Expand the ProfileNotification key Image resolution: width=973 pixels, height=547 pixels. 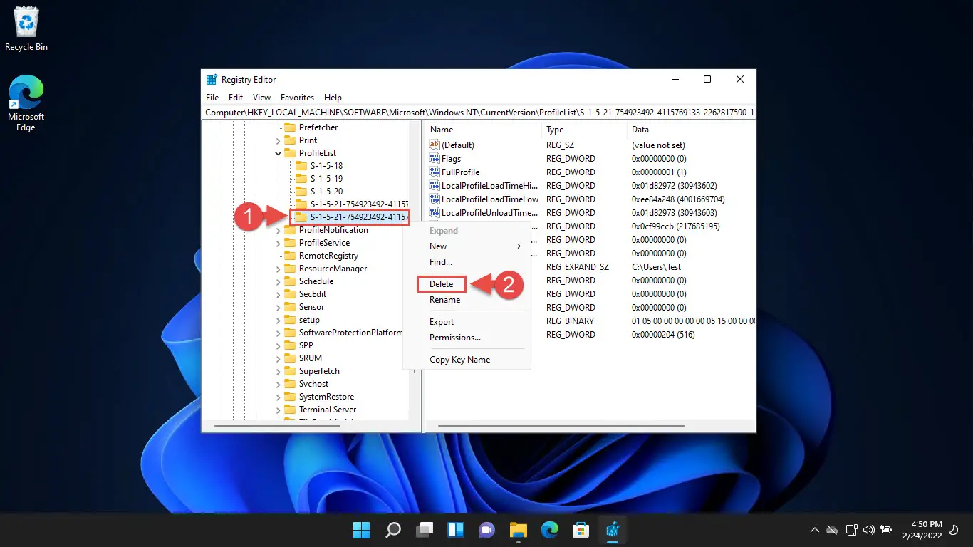279,230
